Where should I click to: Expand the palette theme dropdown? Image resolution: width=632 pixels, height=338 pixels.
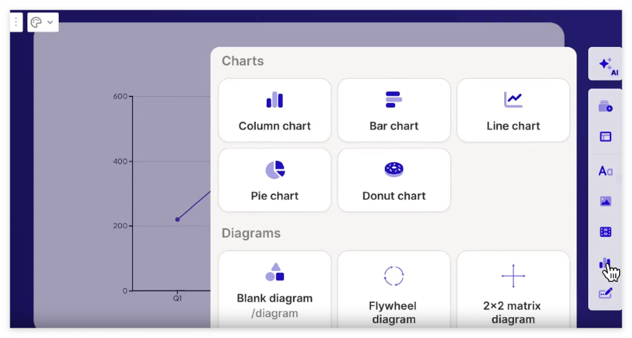pos(43,22)
